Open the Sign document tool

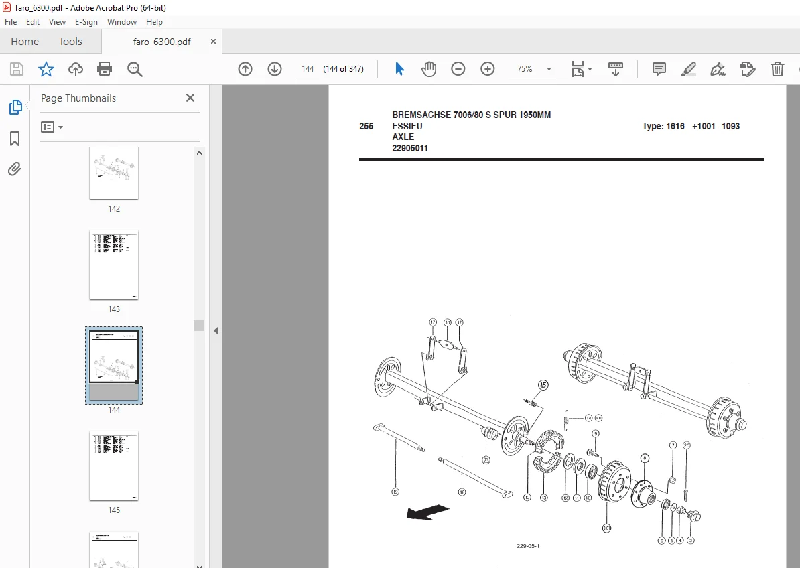pyautogui.click(x=718, y=69)
